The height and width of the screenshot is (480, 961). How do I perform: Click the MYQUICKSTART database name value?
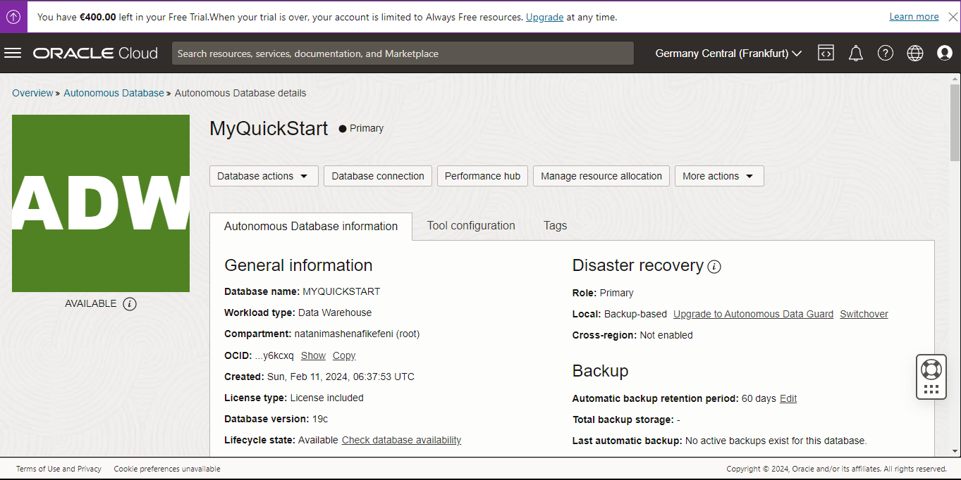[341, 291]
